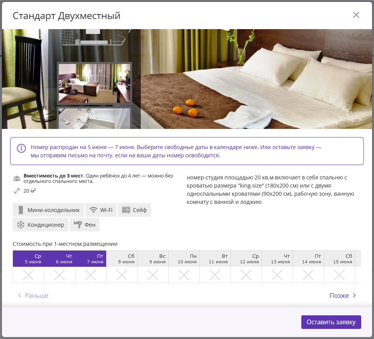Click the capacity people icon

pos(17,179)
